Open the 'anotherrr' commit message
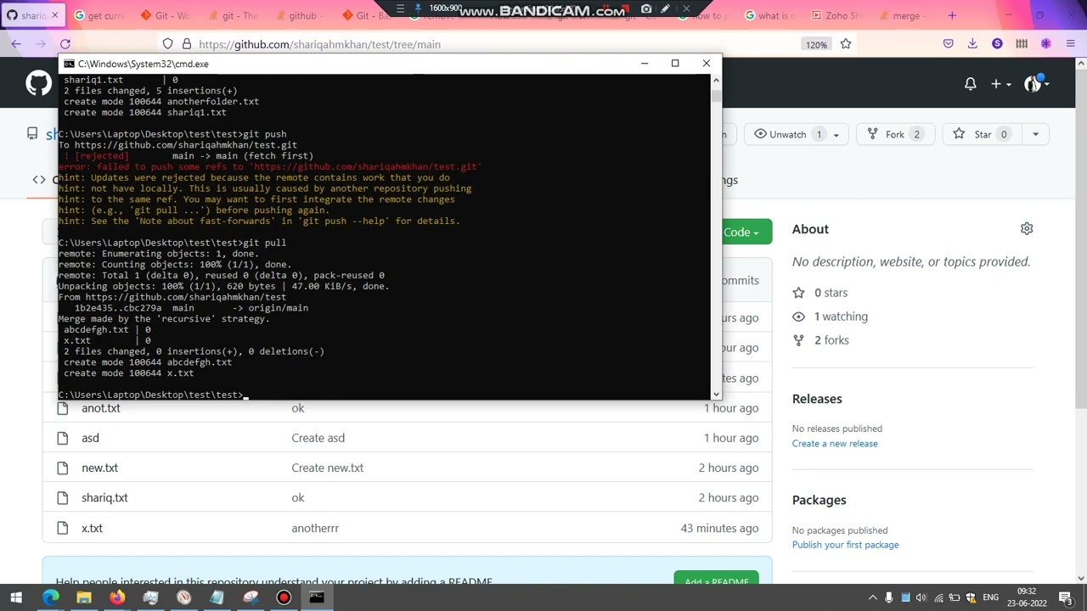This screenshot has width=1087, height=611. pos(315,528)
